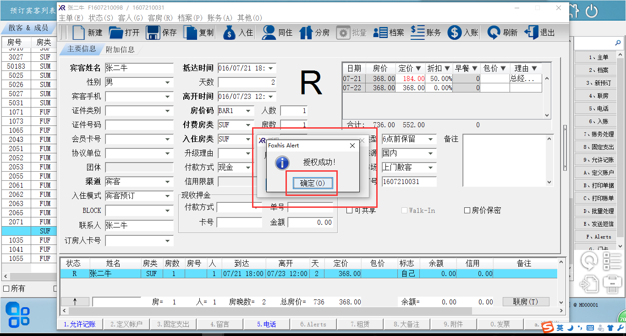Close the Foxhis Alert dialog
Image resolution: width=626 pixels, height=336 pixels.
pyautogui.click(x=352, y=146)
